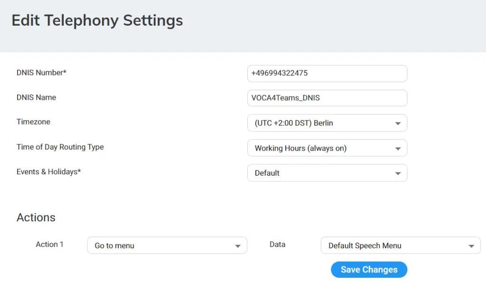486x282 pixels.
Task: Click the Time of Day Routing Type caret
Action: (x=398, y=149)
